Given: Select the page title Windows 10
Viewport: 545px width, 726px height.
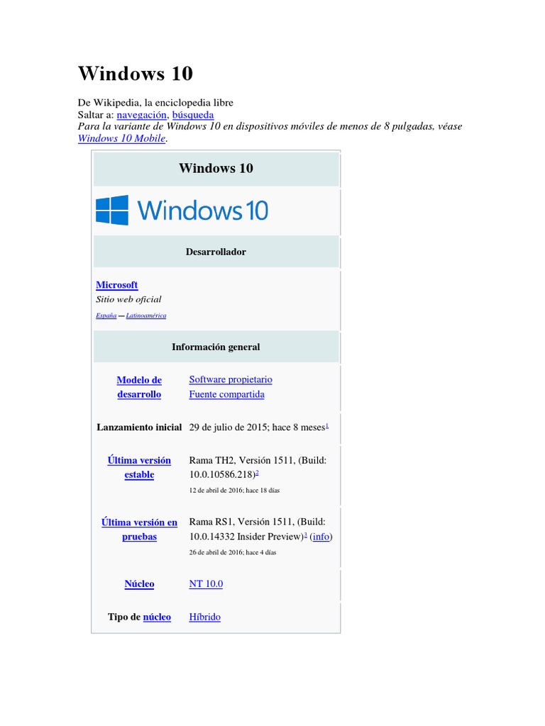Looking at the screenshot, I should click(136, 74).
